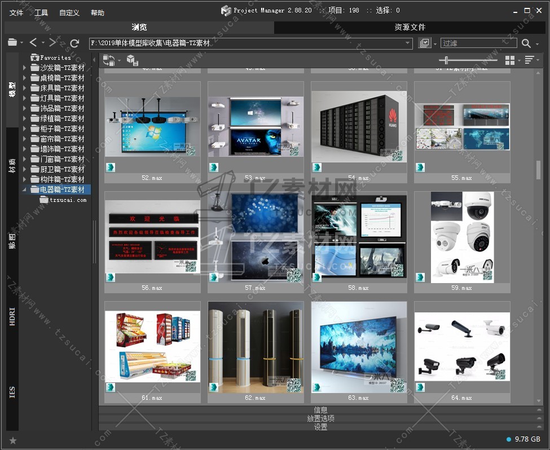Click the search magnifier icon
The height and width of the screenshot is (450, 550).
pyautogui.click(x=526, y=43)
